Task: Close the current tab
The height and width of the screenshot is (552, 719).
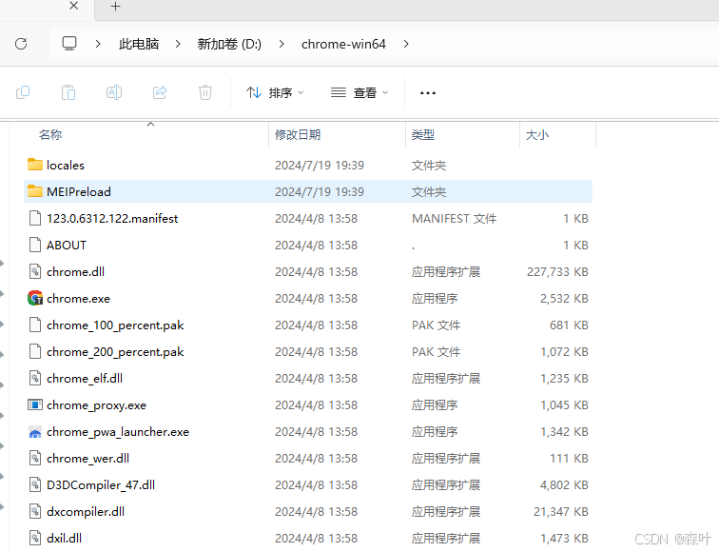Action: click(74, 6)
